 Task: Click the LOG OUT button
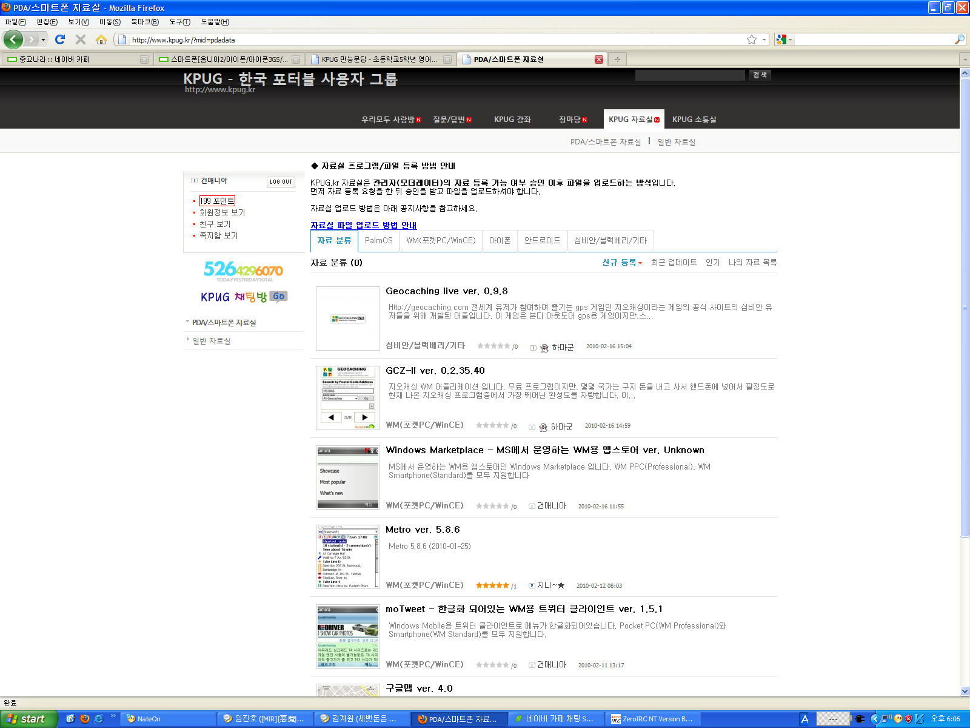(281, 182)
